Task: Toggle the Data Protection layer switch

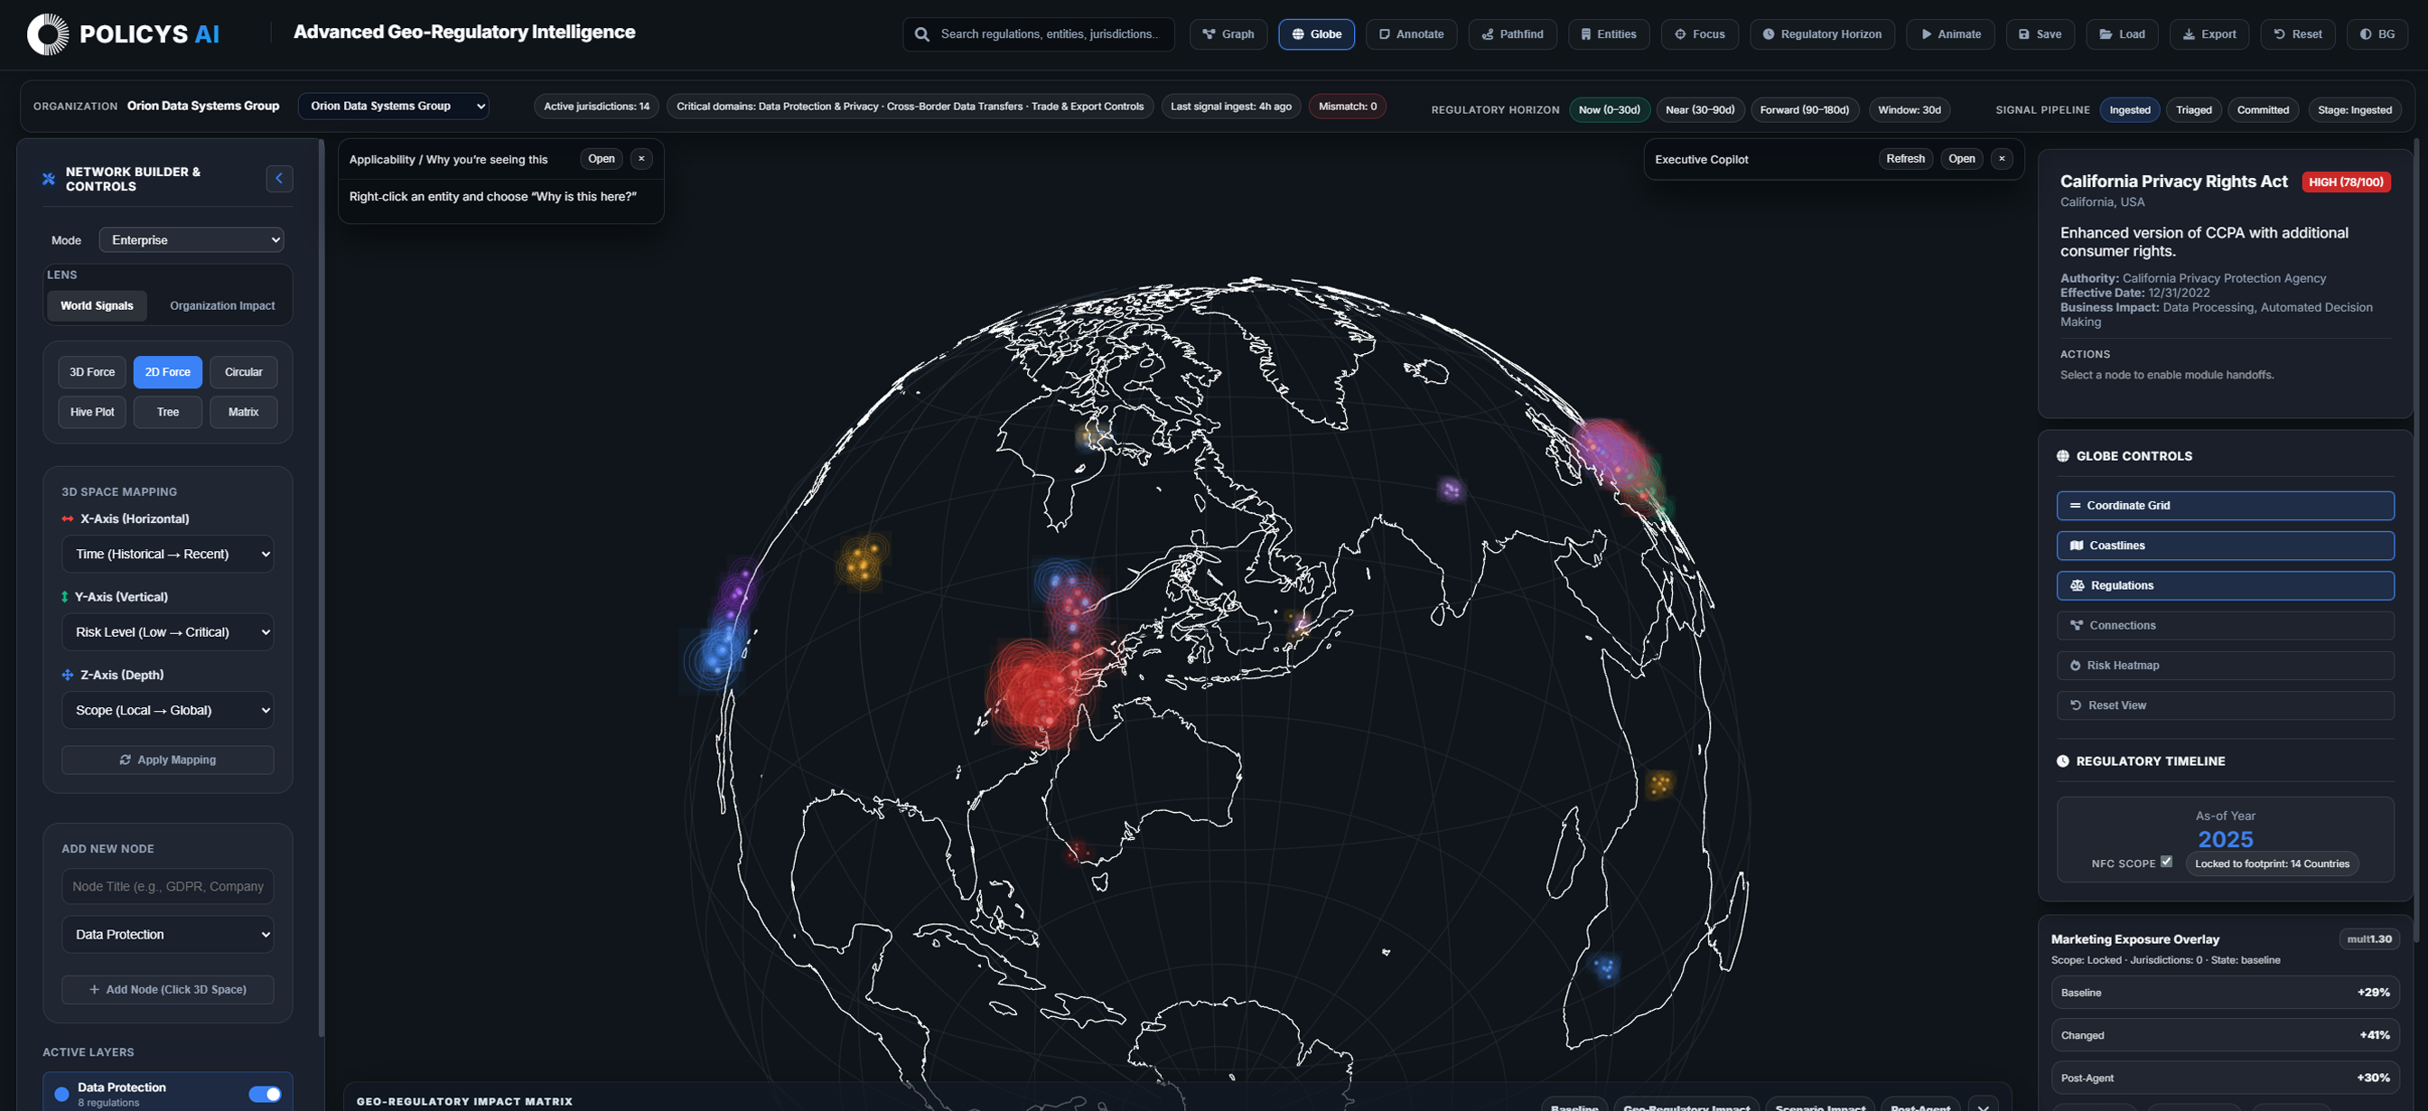Action: pyautogui.click(x=264, y=1093)
